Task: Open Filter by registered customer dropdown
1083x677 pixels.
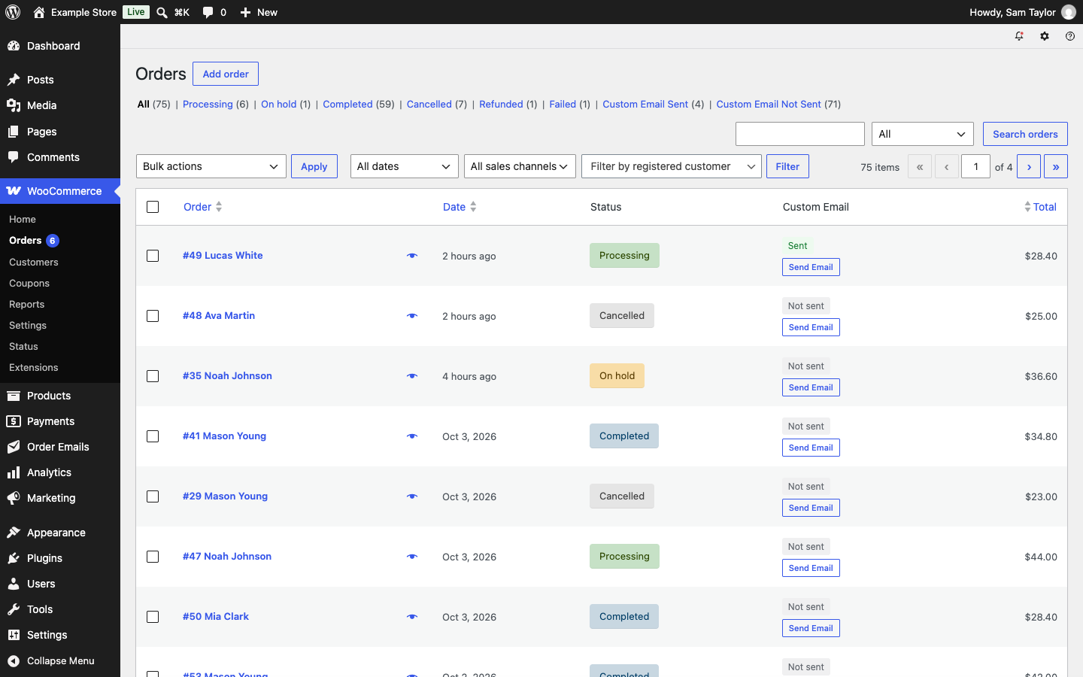Action: pyautogui.click(x=672, y=166)
